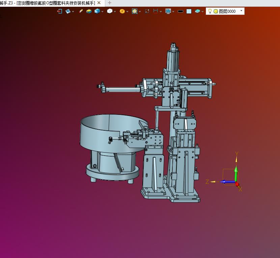Click the white cube view orientation icon
The height and width of the screenshot is (258, 280).
[x=110, y=11]
